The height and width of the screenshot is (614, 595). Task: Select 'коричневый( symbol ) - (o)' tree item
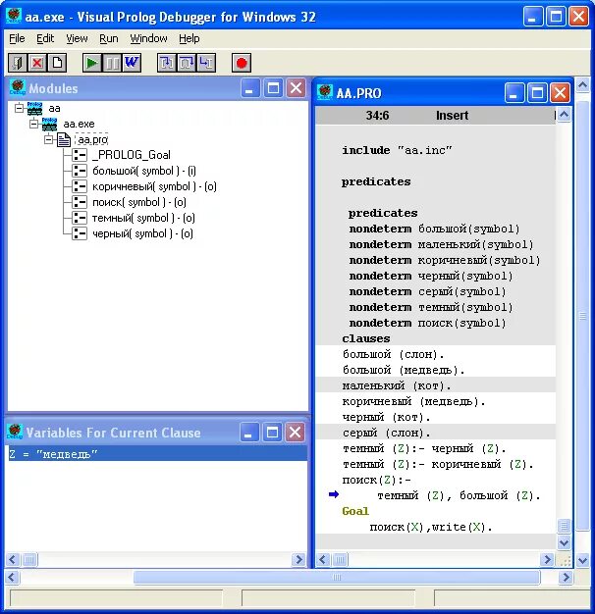pos(154,186)
